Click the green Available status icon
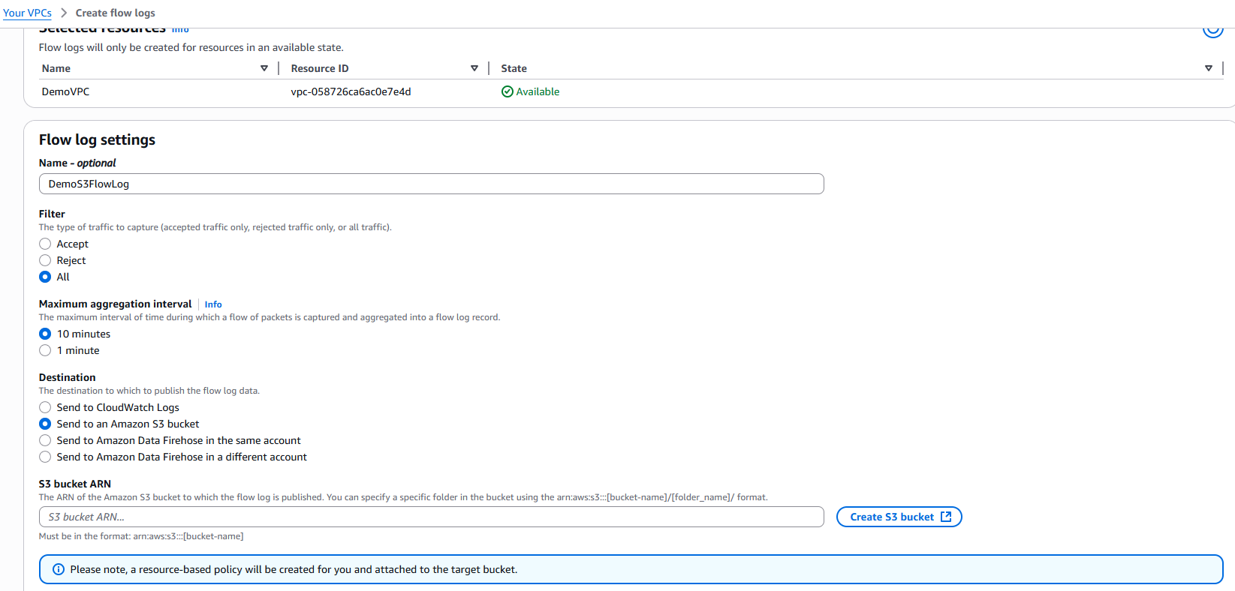 pyautogui.click(x=508, y=91)
